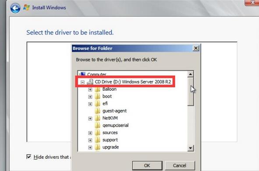Close the Browse for Folder dialog

tap(196, 48)
